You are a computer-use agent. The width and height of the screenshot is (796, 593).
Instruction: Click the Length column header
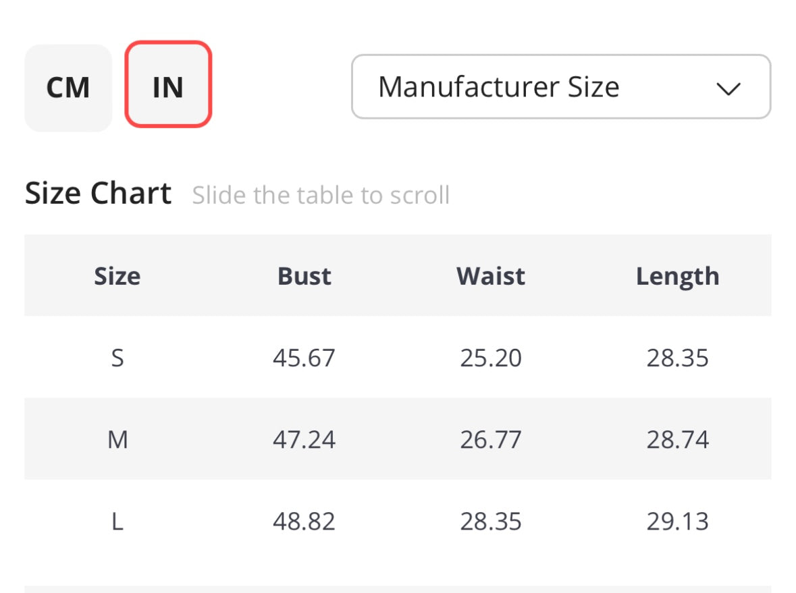[677, 276]
